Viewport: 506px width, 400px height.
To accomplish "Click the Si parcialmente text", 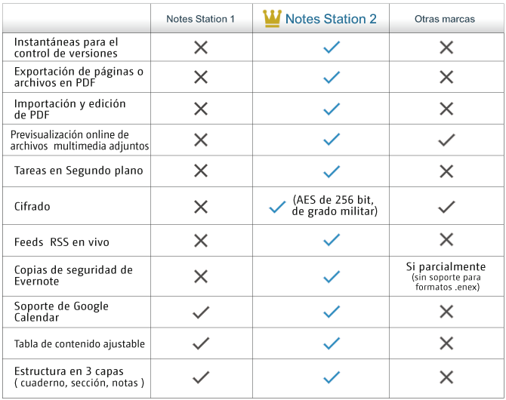I will 446,267.
